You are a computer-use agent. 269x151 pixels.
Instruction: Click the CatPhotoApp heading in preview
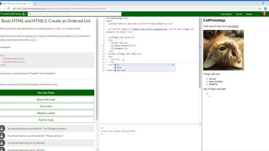[x=214, y=21]
